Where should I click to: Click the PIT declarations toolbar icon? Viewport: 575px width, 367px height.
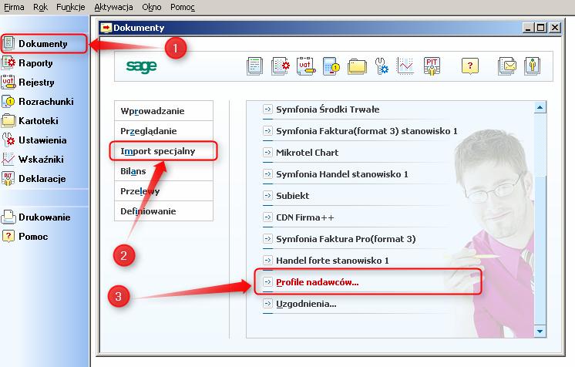pyautogui.click(x=432, y=66)
